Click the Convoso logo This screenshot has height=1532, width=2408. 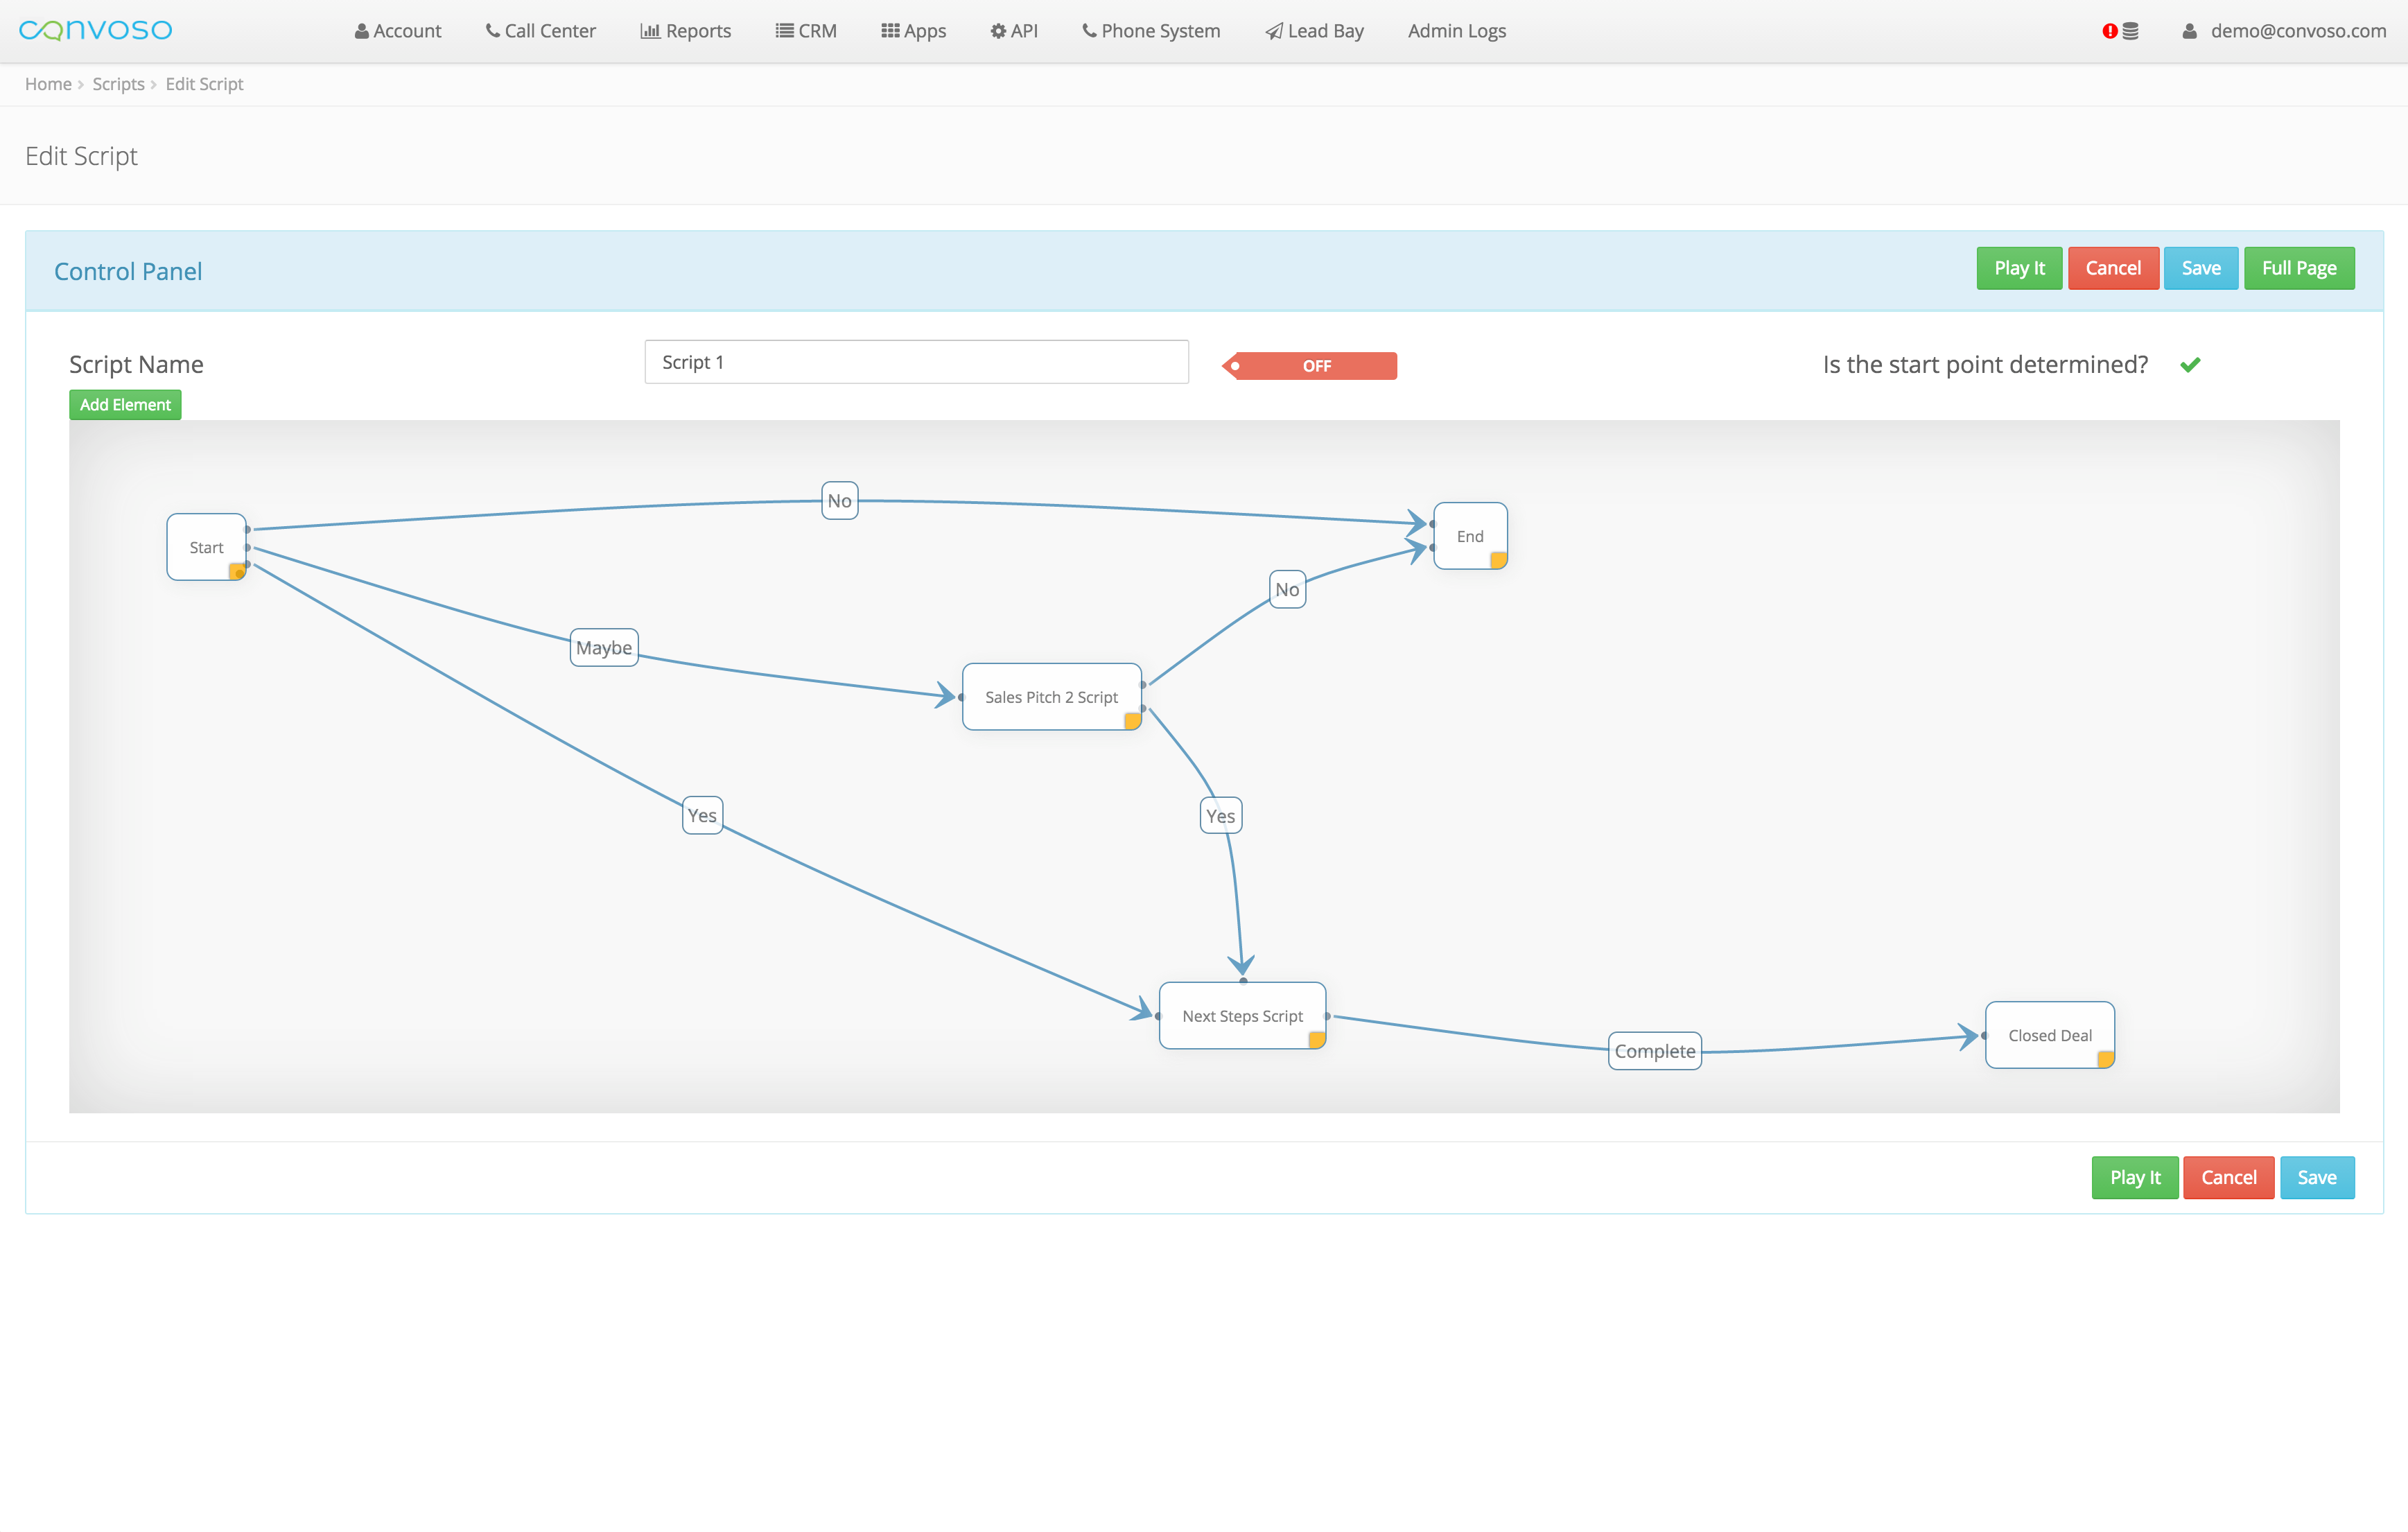(x=96, y=30)
